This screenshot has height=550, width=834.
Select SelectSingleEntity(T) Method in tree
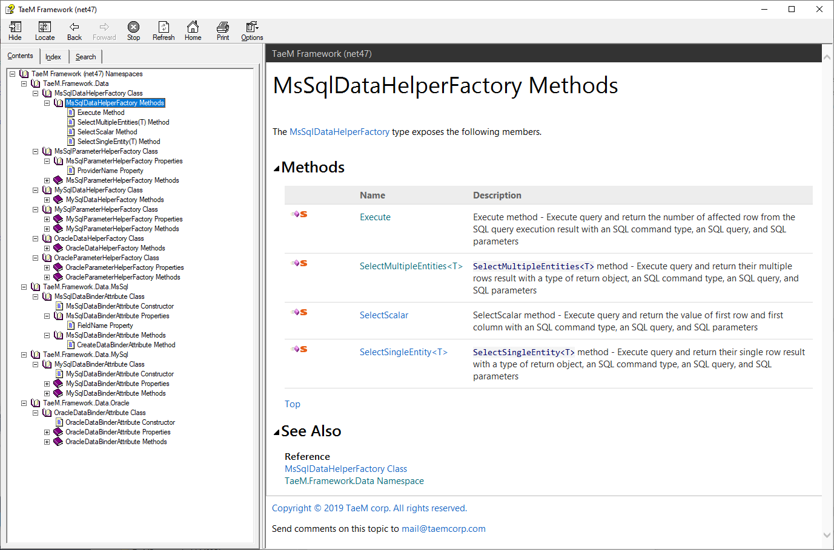pos(119,142)
